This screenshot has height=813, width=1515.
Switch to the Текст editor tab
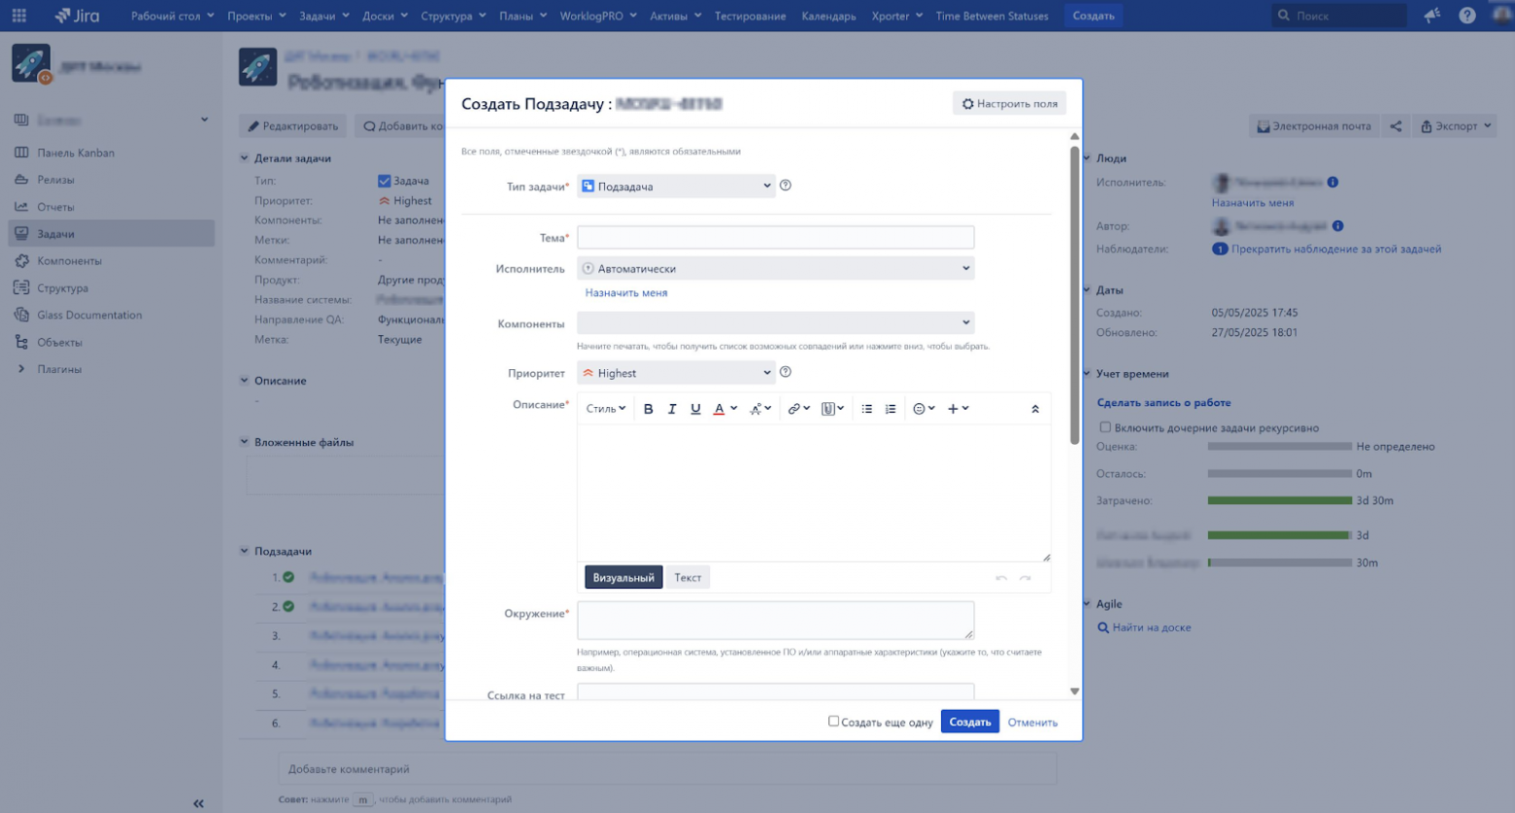tap(688, 576)
